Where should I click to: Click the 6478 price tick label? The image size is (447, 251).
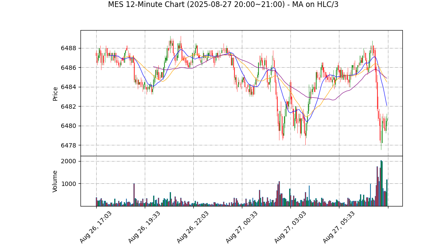pyautogui.click(x=68, y=145)
